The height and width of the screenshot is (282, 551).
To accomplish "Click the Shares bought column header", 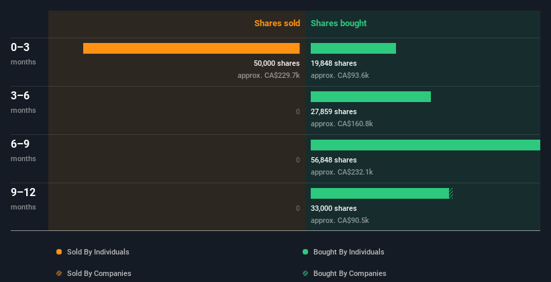I will 338,23.
